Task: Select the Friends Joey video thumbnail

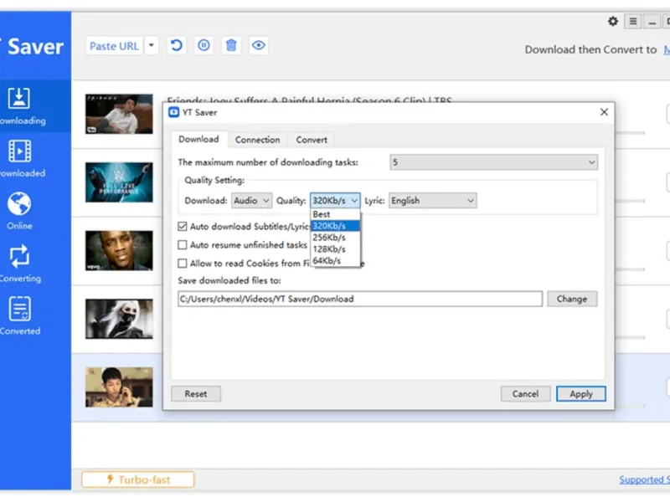Action: (119, 114)
